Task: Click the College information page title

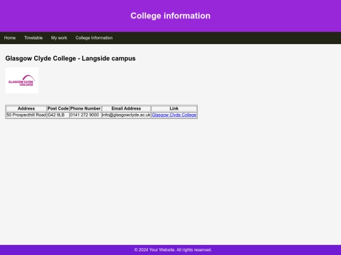Action: (x=170, y=16)
